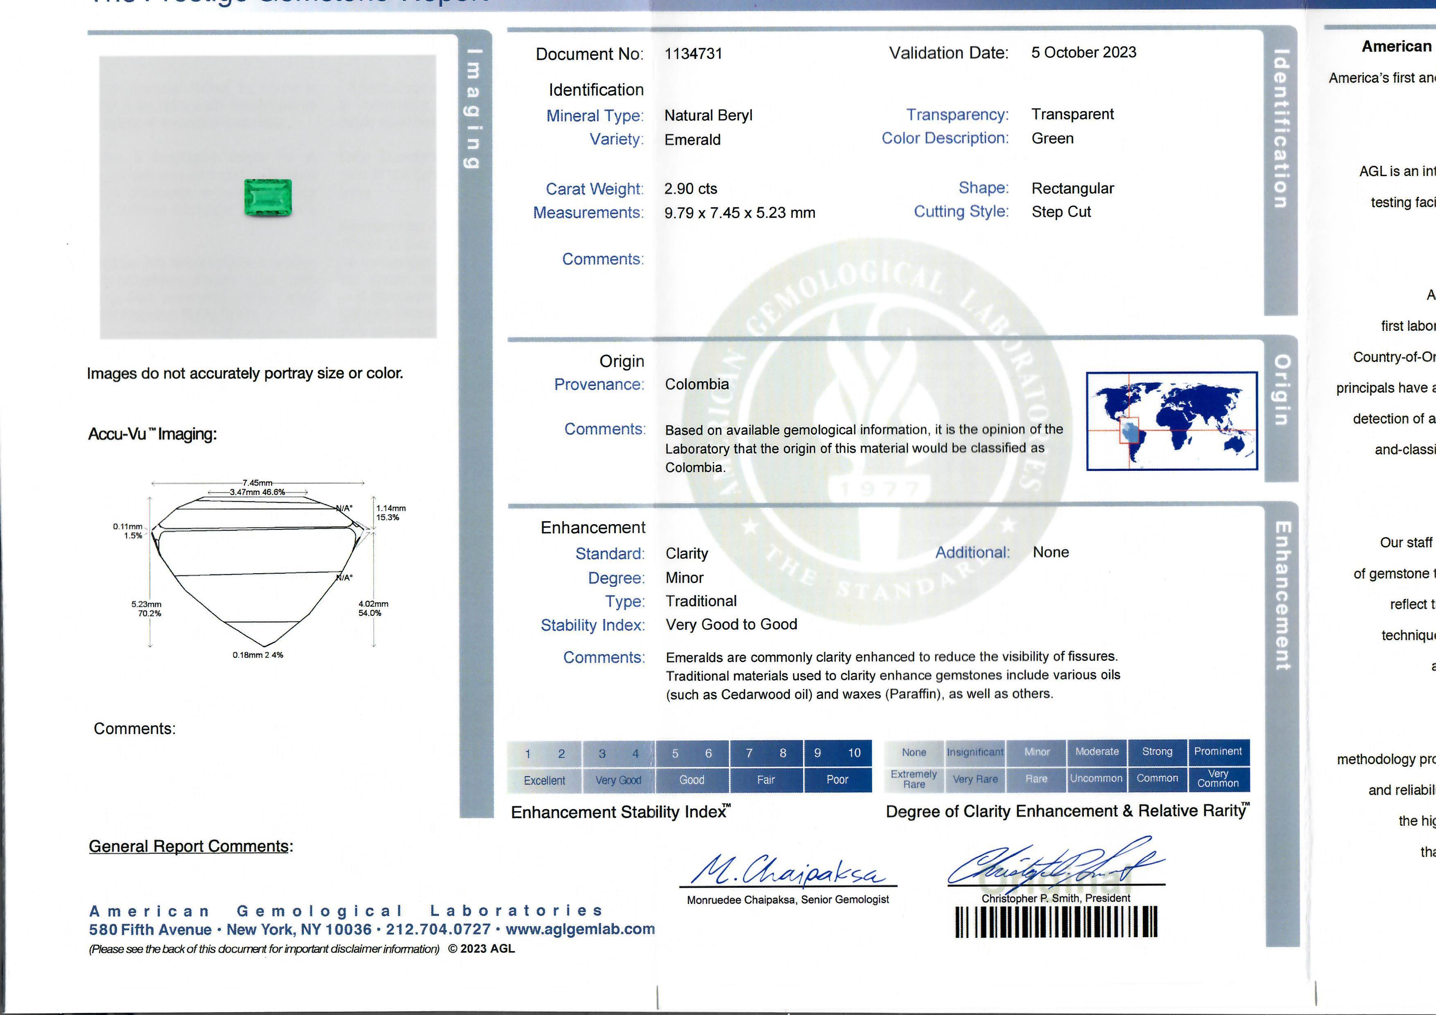Click enhancement type value 'Traditional'
The image size is (1436, 1015).
pyautogui.click(x=701, y=601)
